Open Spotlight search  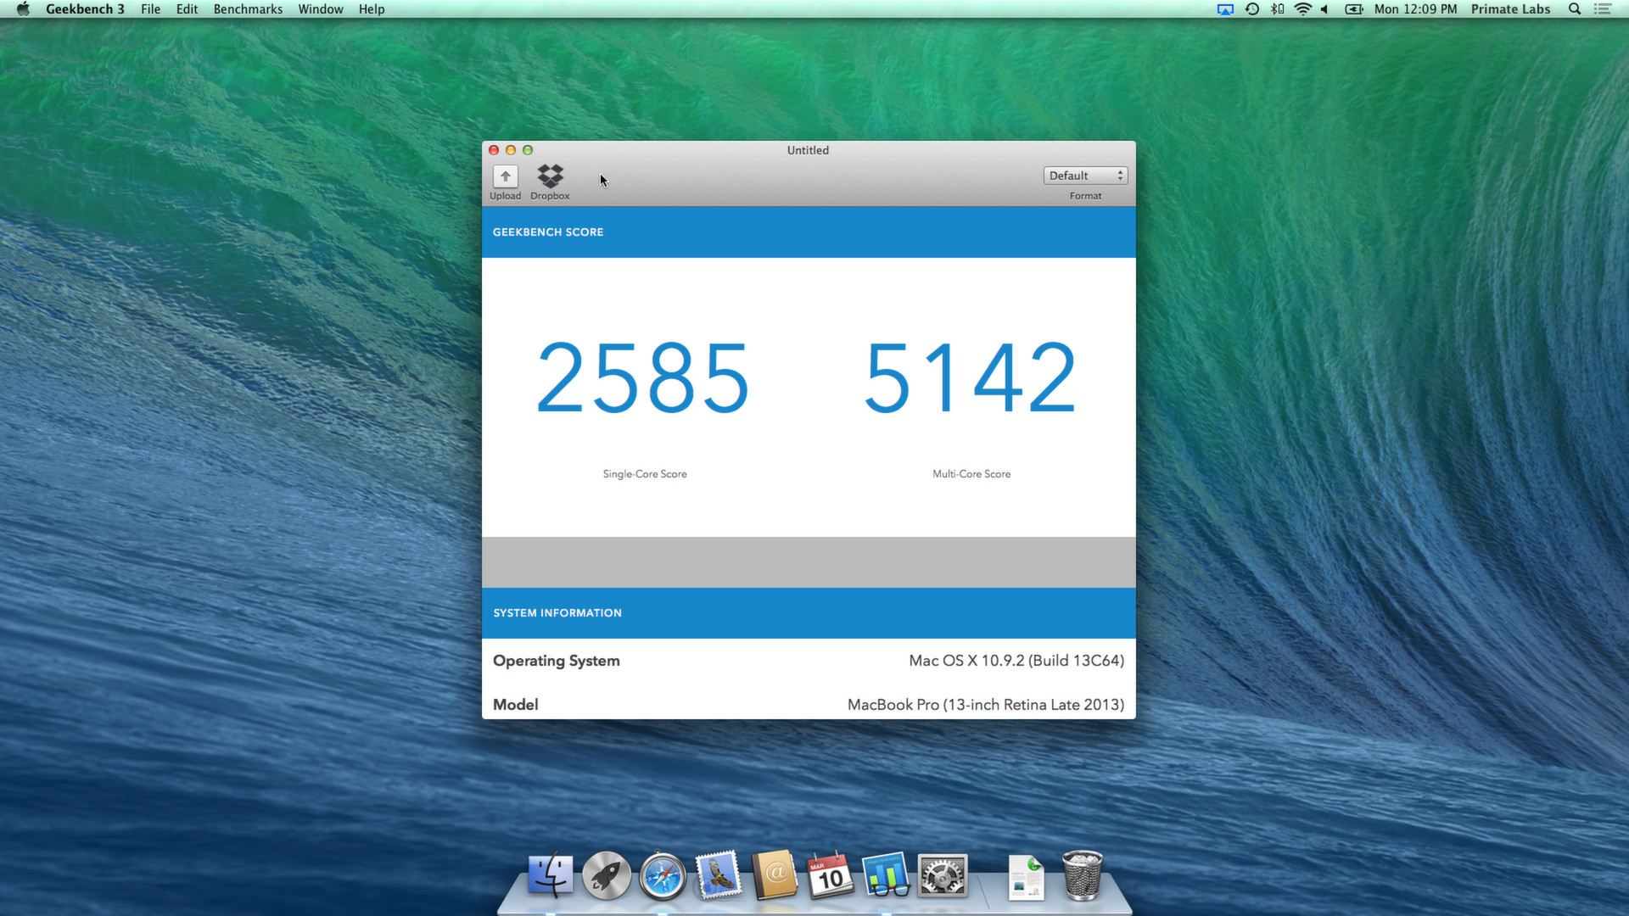pyautogui.click(x=1574, y=9)
